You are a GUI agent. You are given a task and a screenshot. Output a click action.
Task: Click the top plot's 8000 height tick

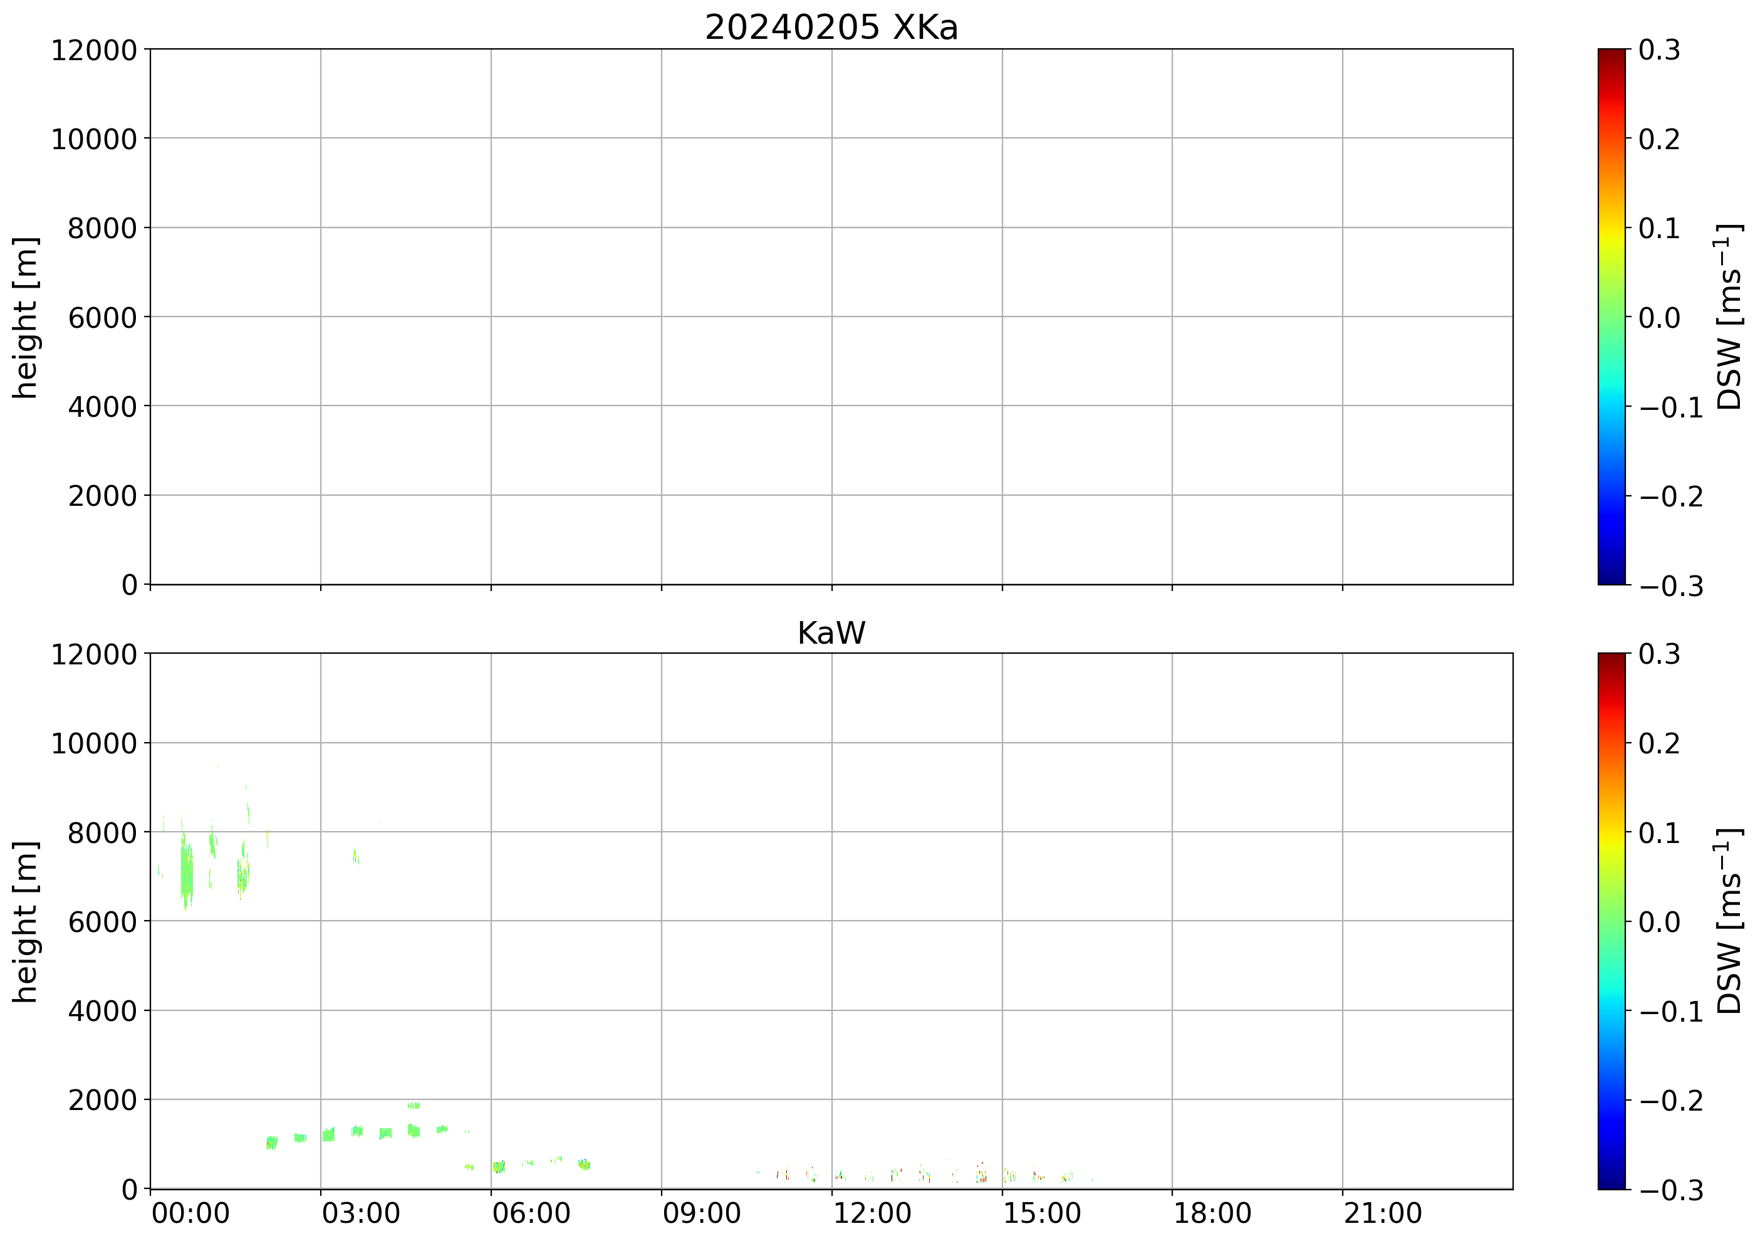102,229
